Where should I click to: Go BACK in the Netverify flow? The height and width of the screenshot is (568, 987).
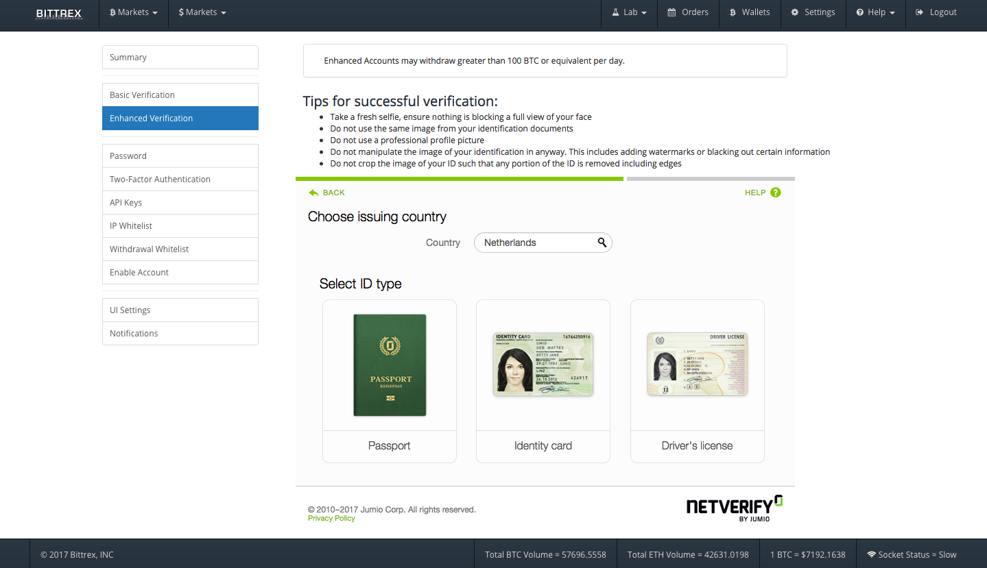tap(334, 193)
